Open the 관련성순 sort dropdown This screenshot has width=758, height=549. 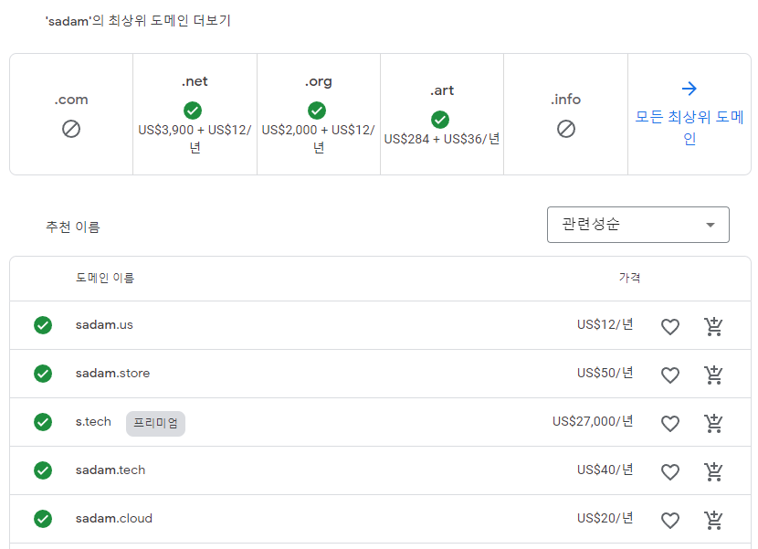(x=637, y=225)
